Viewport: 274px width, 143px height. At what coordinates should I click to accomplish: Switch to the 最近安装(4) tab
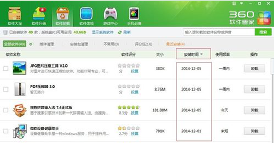pos(175,44)
